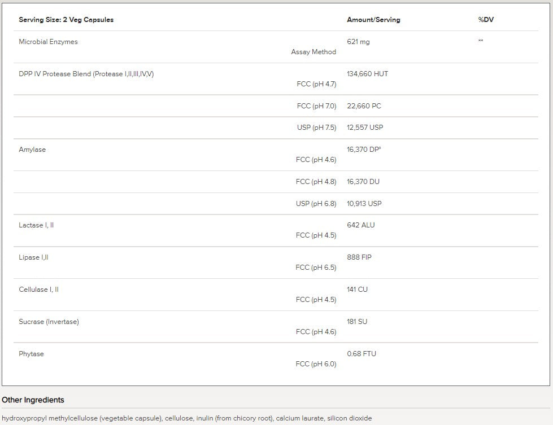Click the Amount/Serving column header
The image size is (553, 425).
click(373, 20)
